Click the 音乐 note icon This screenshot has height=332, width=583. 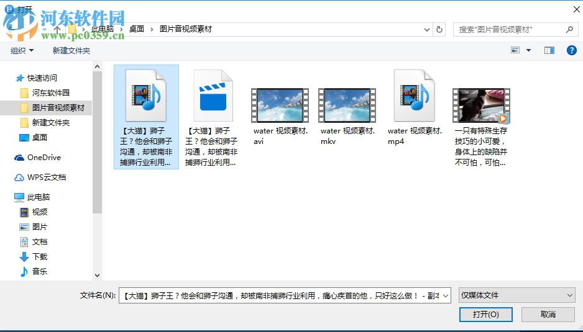pyautogui.click(x=24, y=271)
